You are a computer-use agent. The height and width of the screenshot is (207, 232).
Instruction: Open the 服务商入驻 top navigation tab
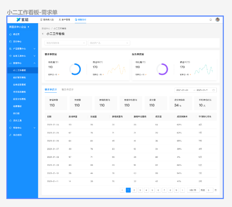point(47,20)
